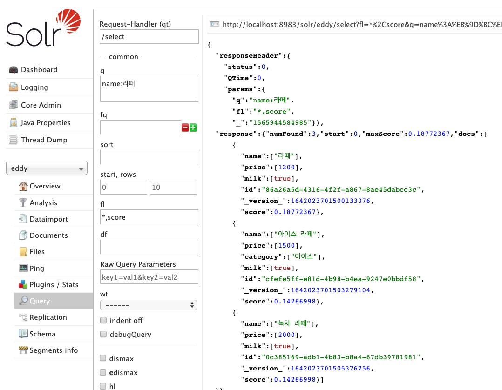Click the Analysis funnel icon

pyautogui.click(x=23, y=202)
